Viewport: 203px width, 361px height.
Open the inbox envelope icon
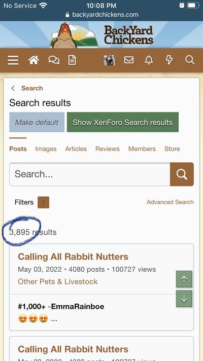[129, 60]
